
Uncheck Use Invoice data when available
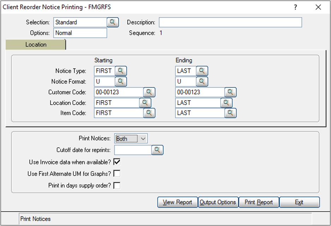pos(117,162)
